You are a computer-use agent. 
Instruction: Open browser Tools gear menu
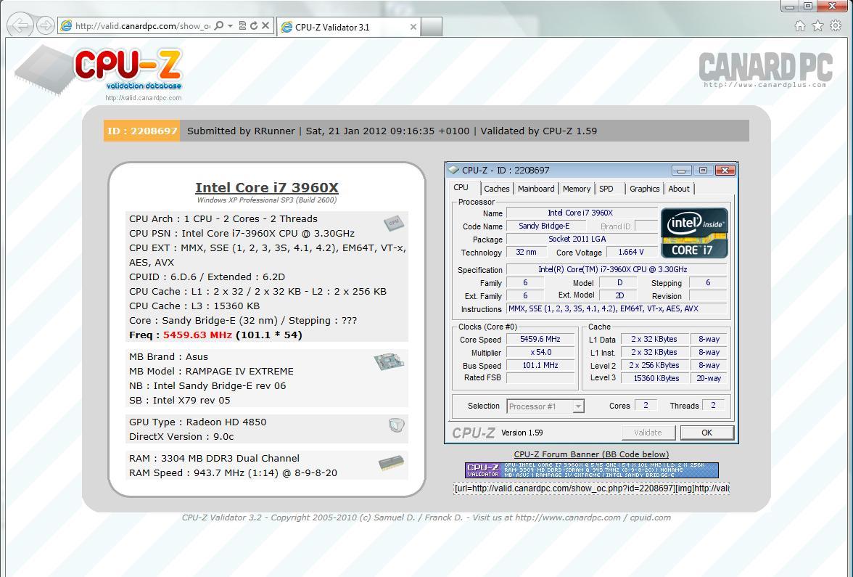836,25
